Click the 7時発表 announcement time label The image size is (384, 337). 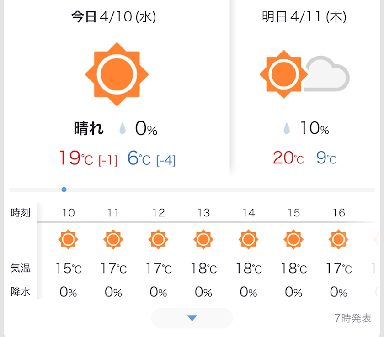[x=353, y=319]
